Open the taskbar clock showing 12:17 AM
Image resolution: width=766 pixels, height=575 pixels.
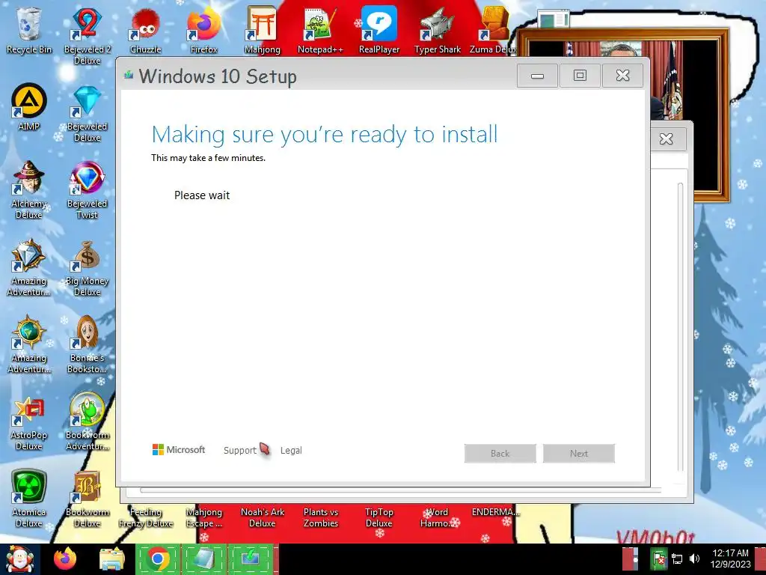coord(730,559)
